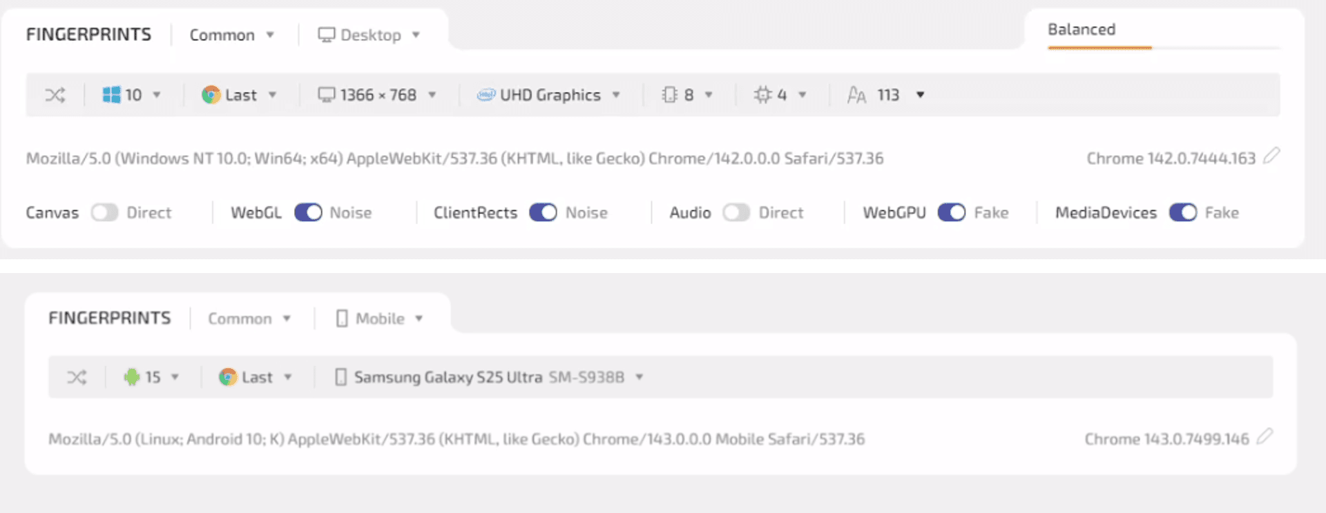Click the Windows NT 10.0 user agent string

454,159
